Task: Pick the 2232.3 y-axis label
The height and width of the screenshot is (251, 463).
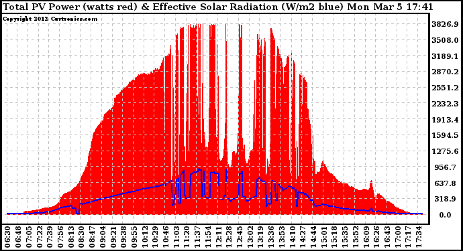Action: pyautogui.click(x=446, y=104)
